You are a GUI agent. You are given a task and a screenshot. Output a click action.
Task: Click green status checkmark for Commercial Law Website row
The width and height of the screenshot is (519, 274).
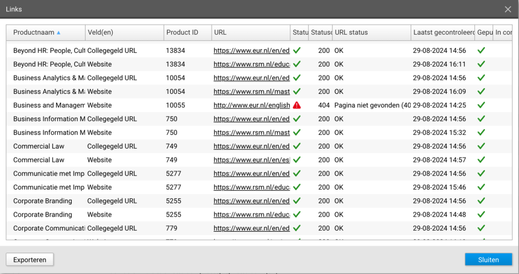pyautogui.click(x=297, y=160)
